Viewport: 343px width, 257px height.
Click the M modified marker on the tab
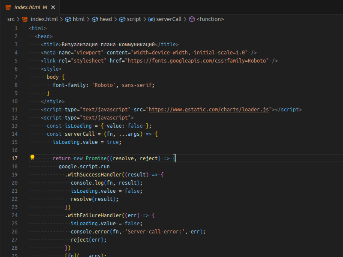click(45, 7)
